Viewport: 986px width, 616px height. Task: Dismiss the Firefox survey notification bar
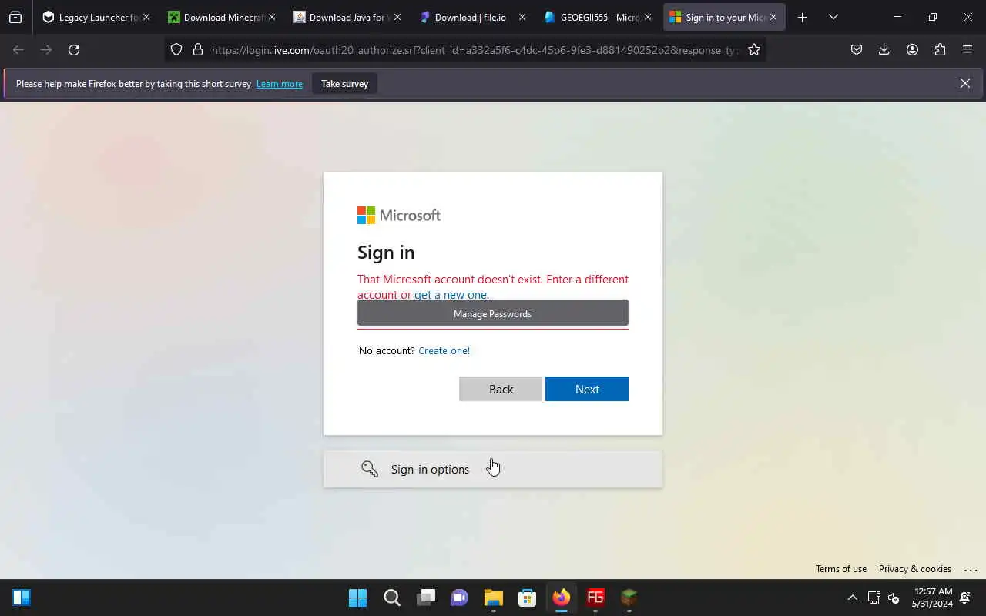[965, 83]
